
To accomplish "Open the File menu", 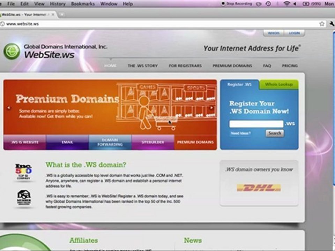I will point(11,3).
